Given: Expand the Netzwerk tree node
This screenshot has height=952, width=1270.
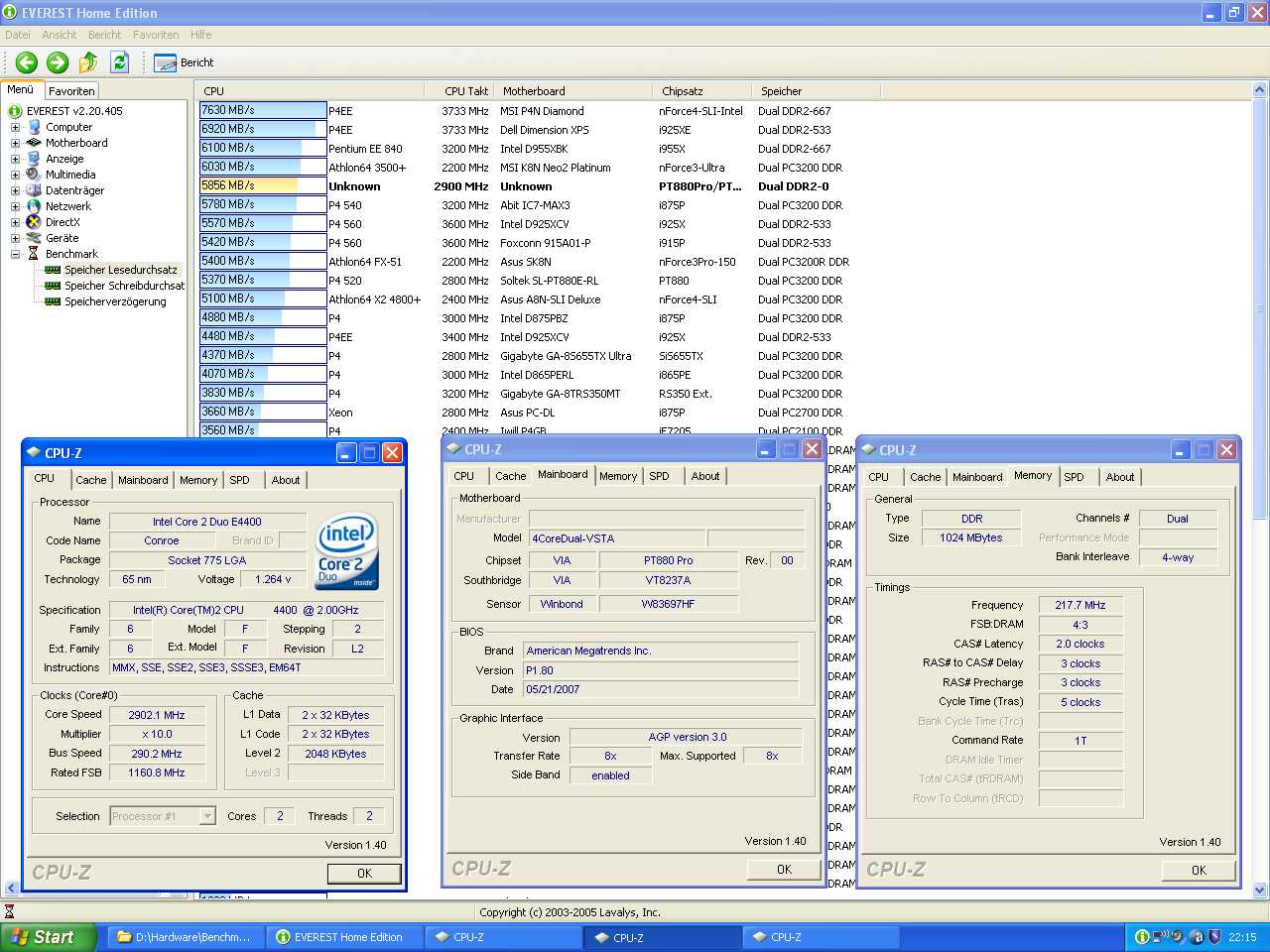Looking at the screenshot, I should [x=15, y=206].
